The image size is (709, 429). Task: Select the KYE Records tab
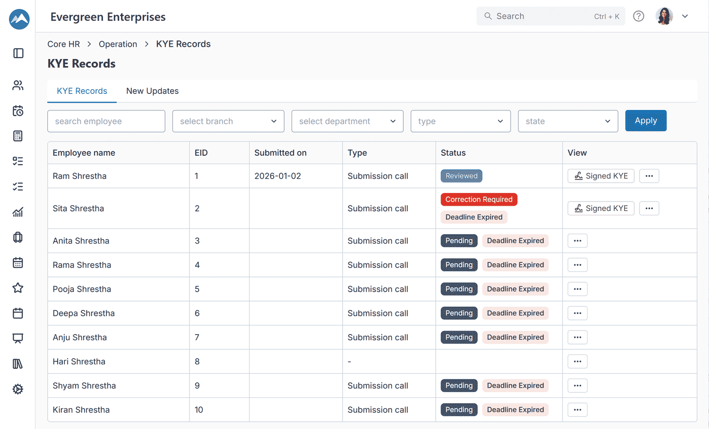tap(82, 91)
